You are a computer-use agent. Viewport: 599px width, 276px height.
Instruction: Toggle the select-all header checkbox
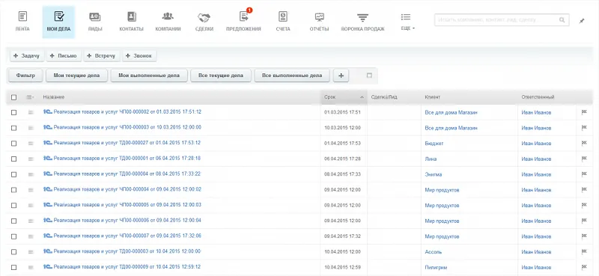click(13, 97)
